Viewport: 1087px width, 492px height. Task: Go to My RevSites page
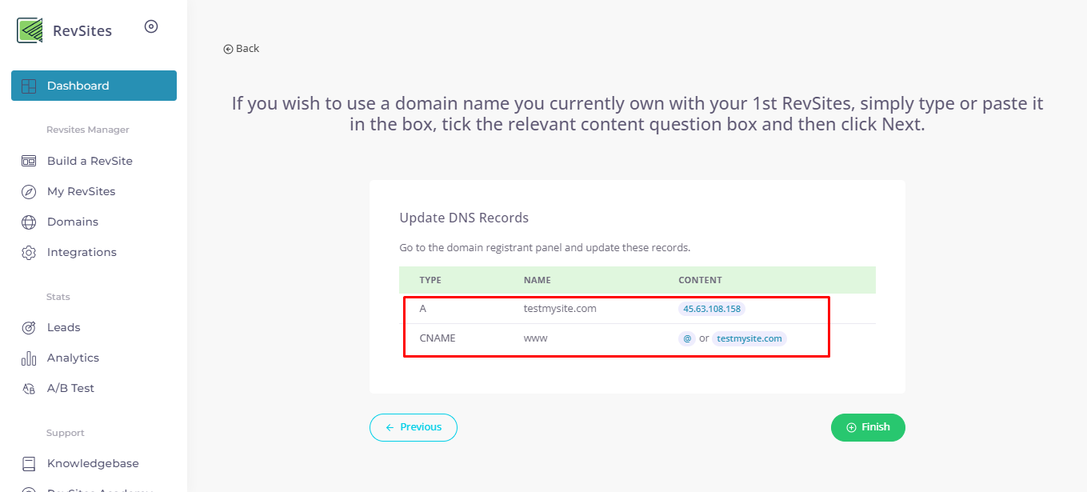point(81,191)
